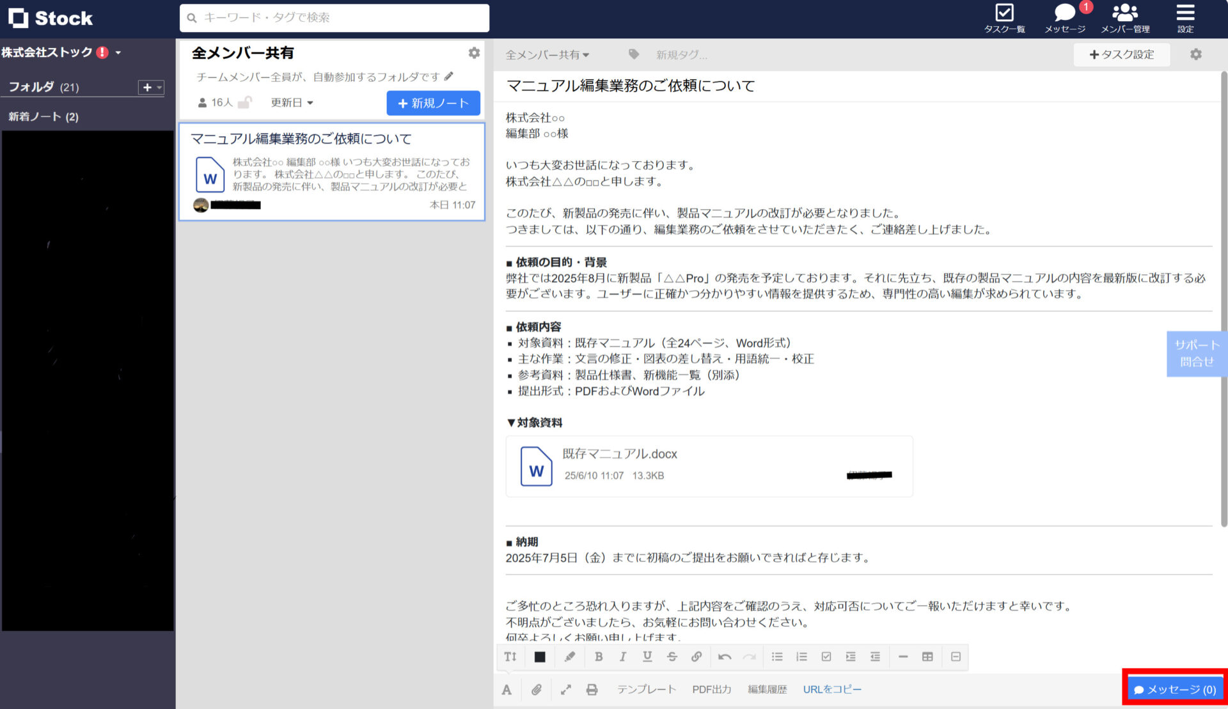
Task: Open the 全メンバー共有 folder selector above the note
Action: [547, 55]
